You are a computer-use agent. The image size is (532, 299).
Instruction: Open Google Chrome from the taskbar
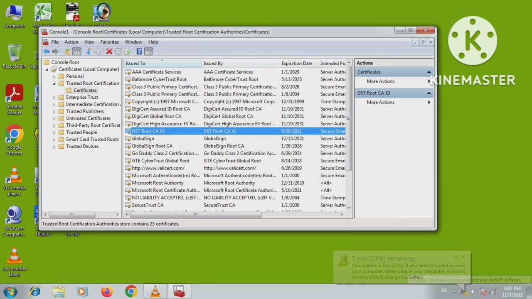point(131,292)
